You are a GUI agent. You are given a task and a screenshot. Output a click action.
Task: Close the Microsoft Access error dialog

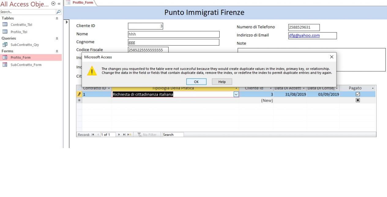pos(332,57)
